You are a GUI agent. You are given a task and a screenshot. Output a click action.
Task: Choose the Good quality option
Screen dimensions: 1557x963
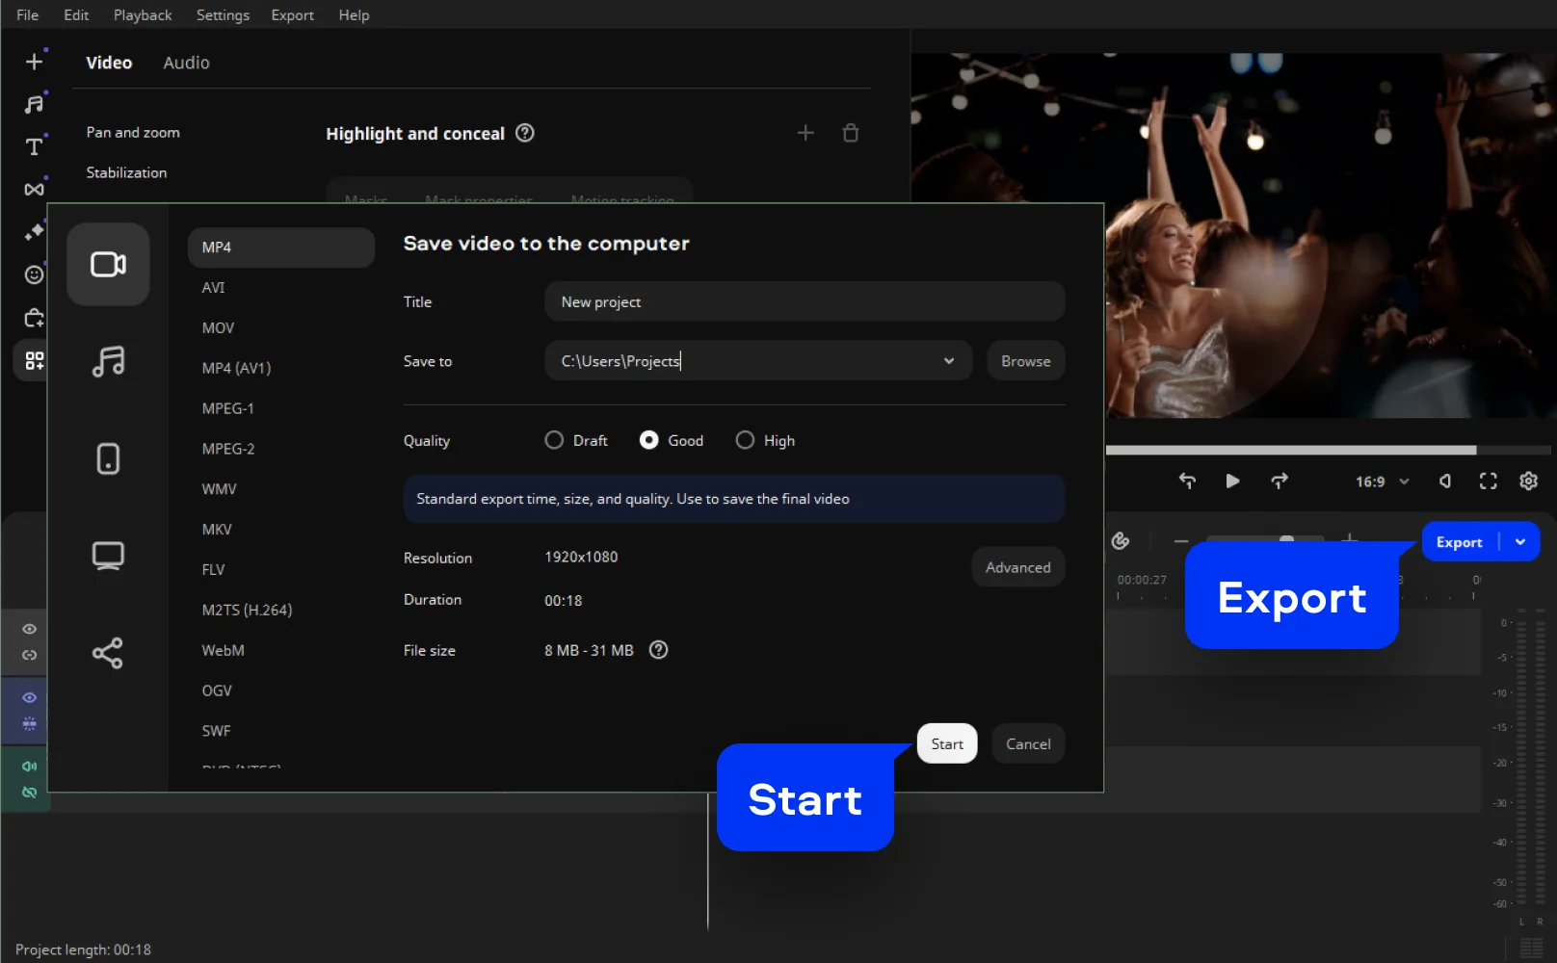(649, 440)
